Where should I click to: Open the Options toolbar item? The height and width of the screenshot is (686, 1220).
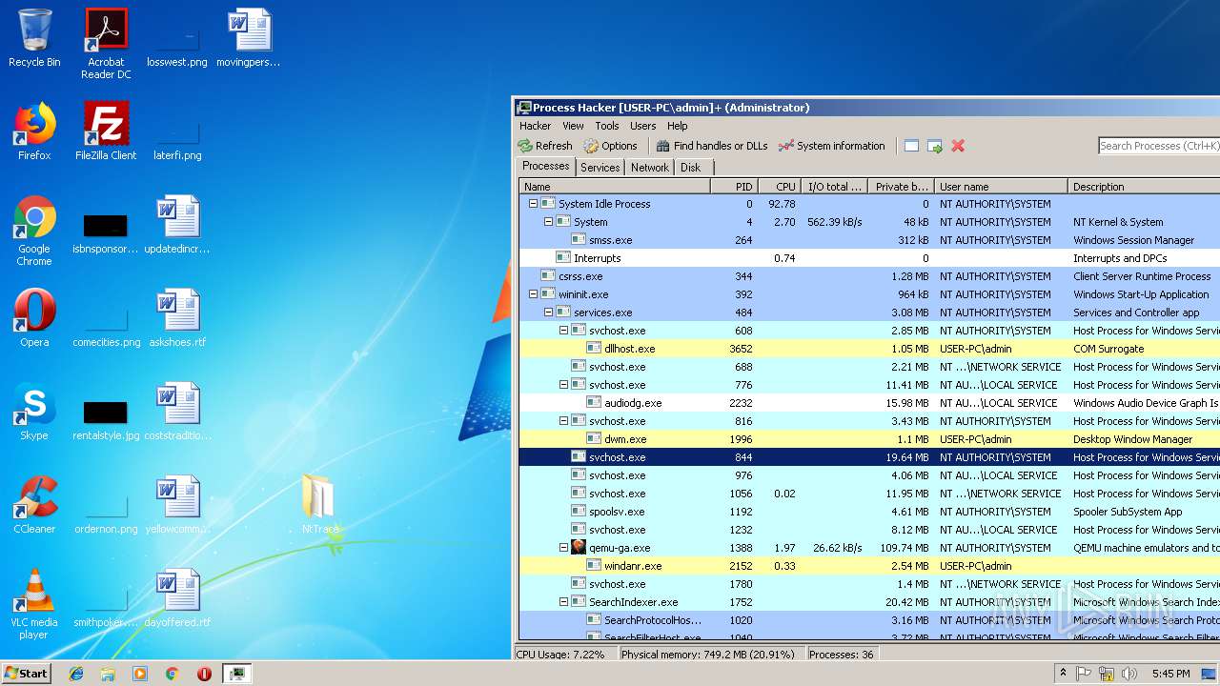[x=610, y=146]
